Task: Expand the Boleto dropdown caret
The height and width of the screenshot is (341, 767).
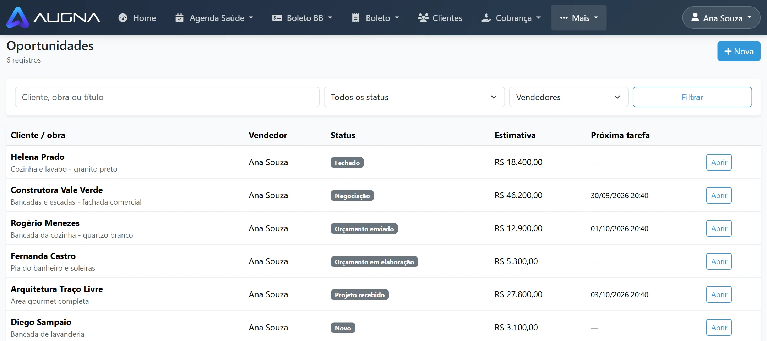Action: [397, 18]
